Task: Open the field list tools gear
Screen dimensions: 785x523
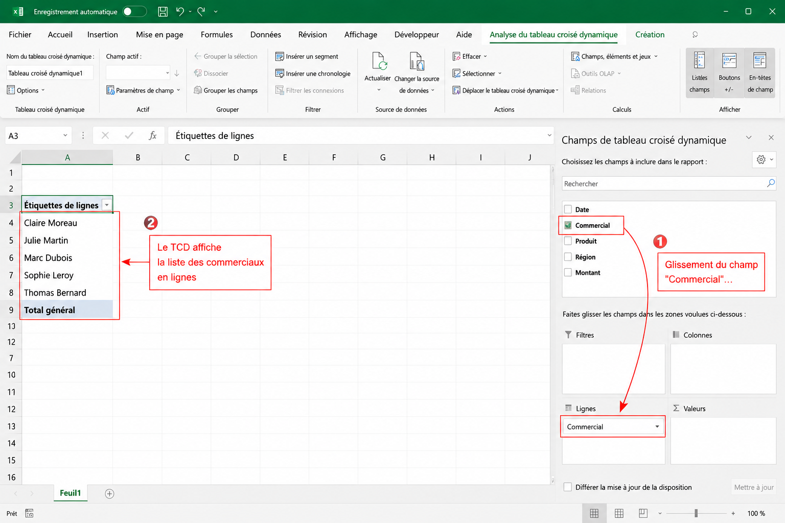Action: [765, 159]
